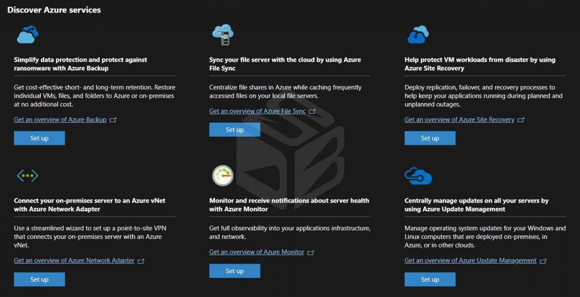The width and height of the screenshot is (580, 297).
Task: Click external link icon beside Azure File Sync overview
Action: [x=312, y=111]
